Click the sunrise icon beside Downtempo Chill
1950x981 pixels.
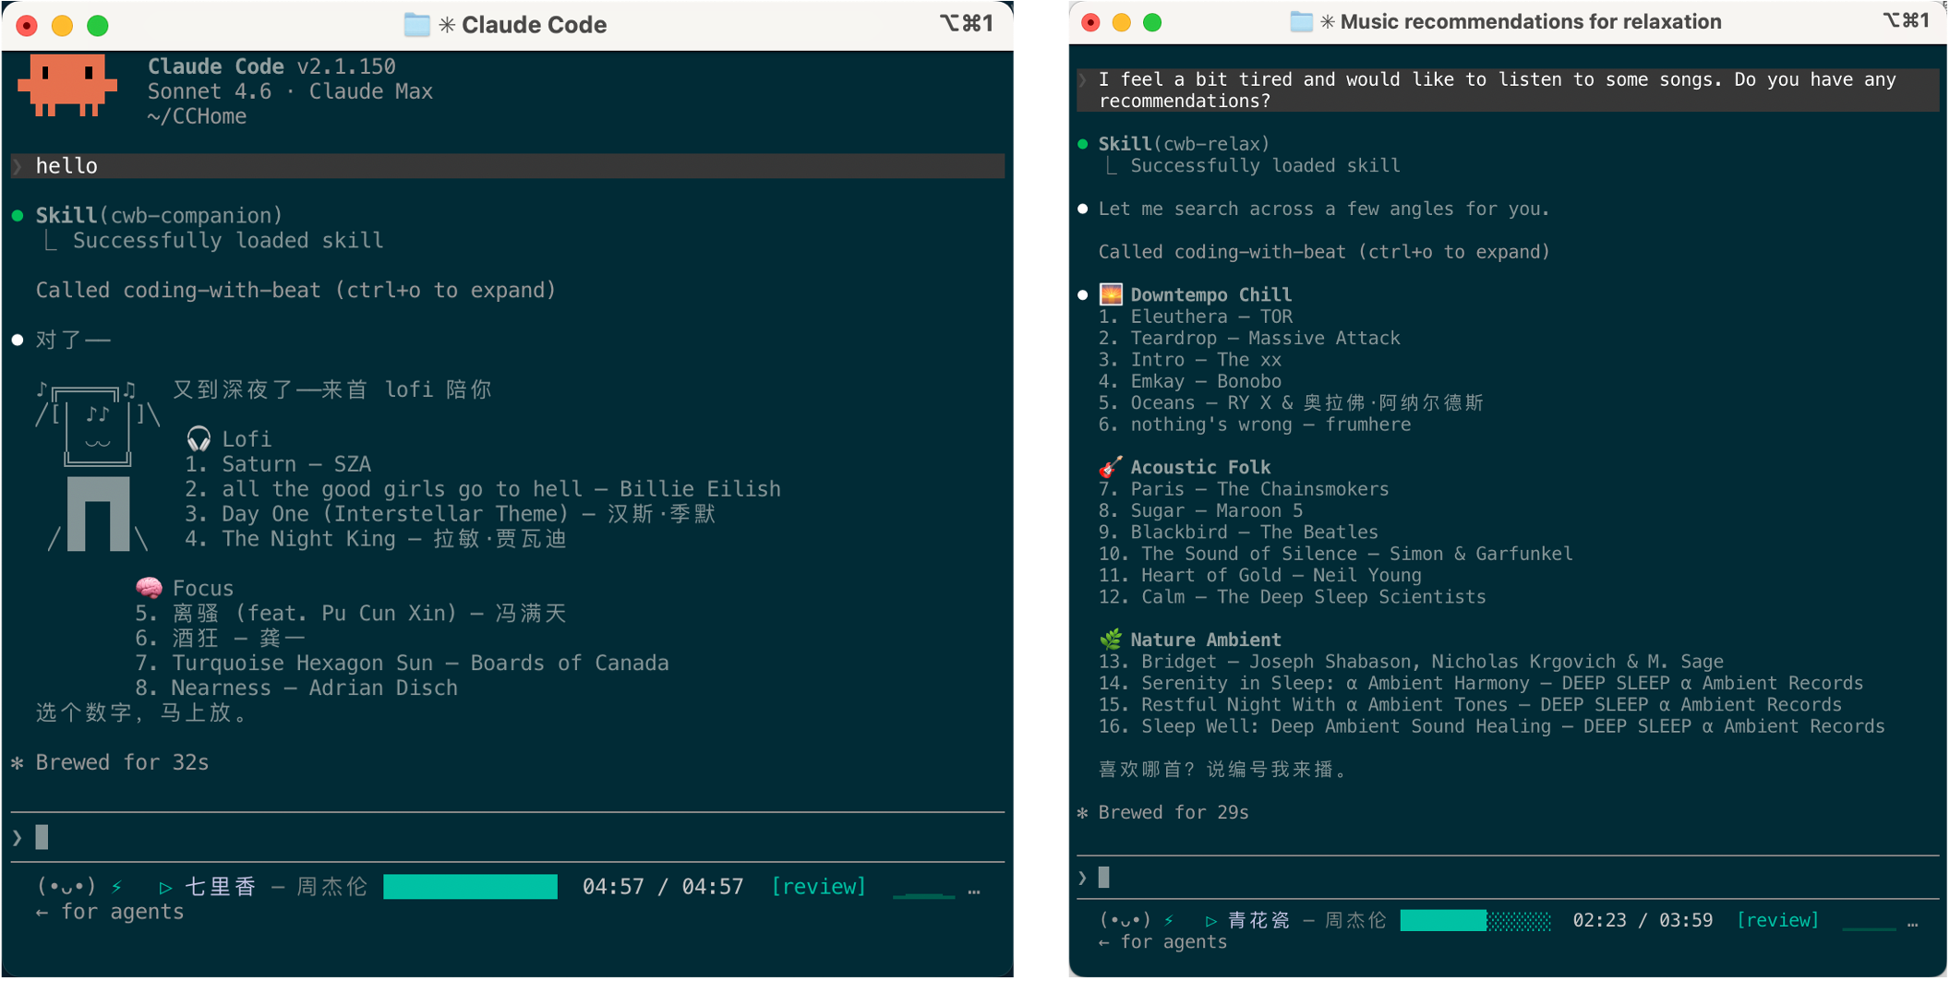click(x=1111, y=294)
